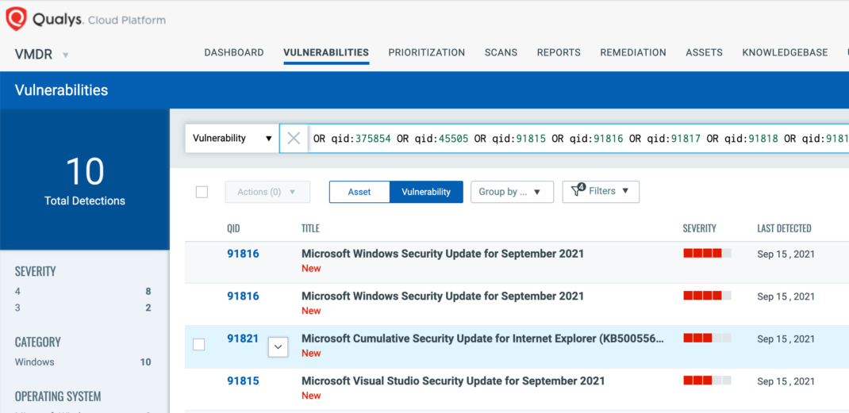
Task: Open the KNOWLEDGEBASE tab
Action: click(785, 52)
